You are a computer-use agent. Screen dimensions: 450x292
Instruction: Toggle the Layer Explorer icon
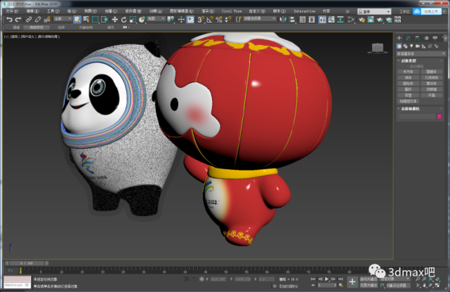click(312, 20)
